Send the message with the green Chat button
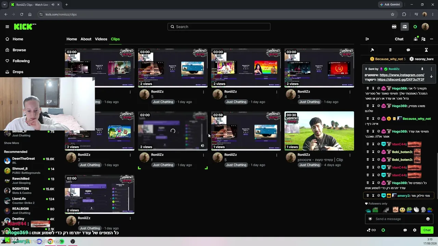 pyautogui.click(x=427, y=230)
